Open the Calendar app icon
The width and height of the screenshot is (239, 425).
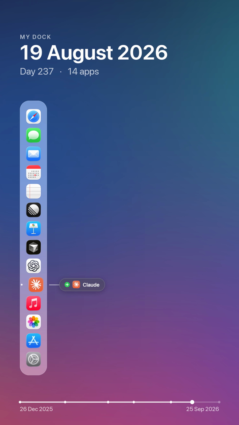click(x=33, y=172)
